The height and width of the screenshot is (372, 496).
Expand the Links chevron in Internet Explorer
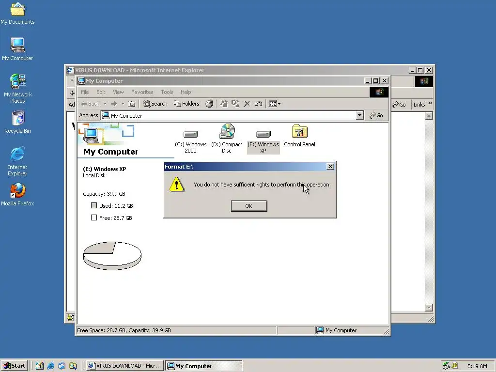tap(430, 103)
